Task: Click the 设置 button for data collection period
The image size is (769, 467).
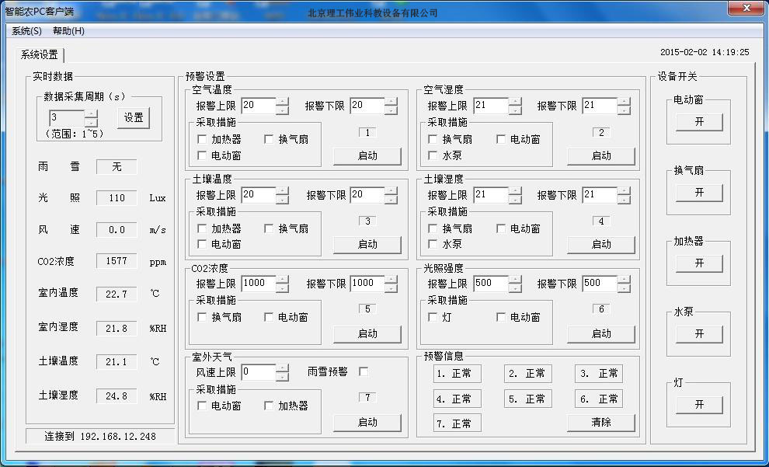Action: [x=133, y=118]
